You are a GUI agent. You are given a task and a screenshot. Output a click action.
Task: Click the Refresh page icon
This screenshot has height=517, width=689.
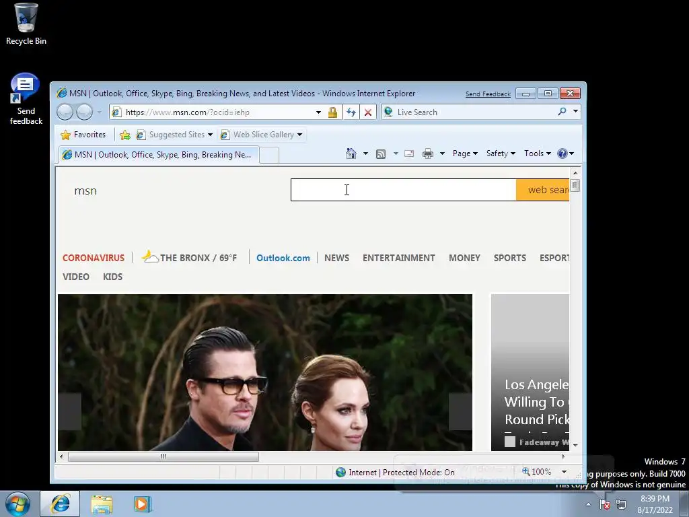tap(351, 112)
